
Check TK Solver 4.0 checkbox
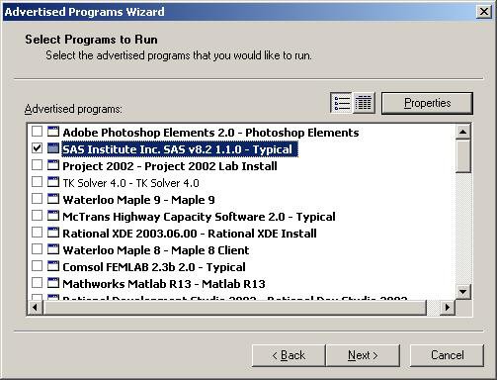coord(37,182)
